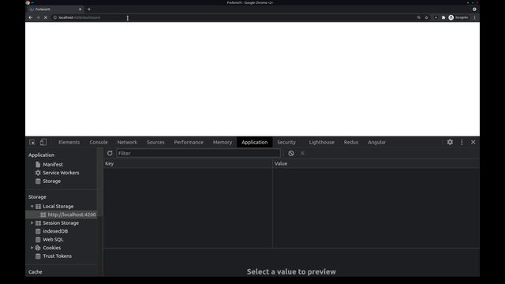The image size is (505, 284).
Task: Switch to the Elements tab
Action: 69,142
